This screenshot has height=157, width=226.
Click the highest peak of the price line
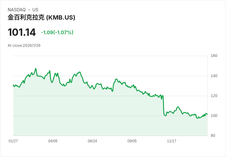coord(36,69)
